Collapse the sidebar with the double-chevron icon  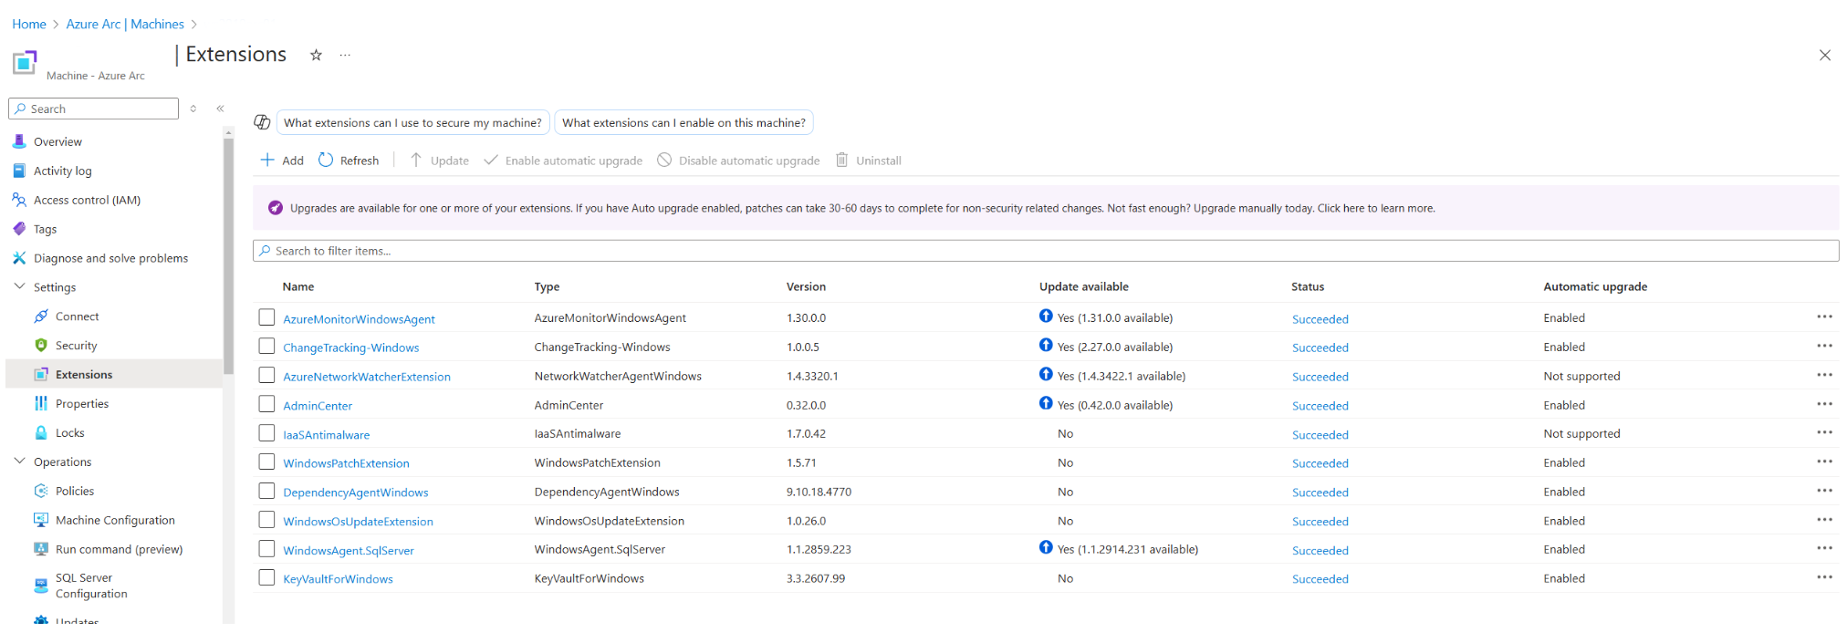pyautogui.click(x=220, y=109)
